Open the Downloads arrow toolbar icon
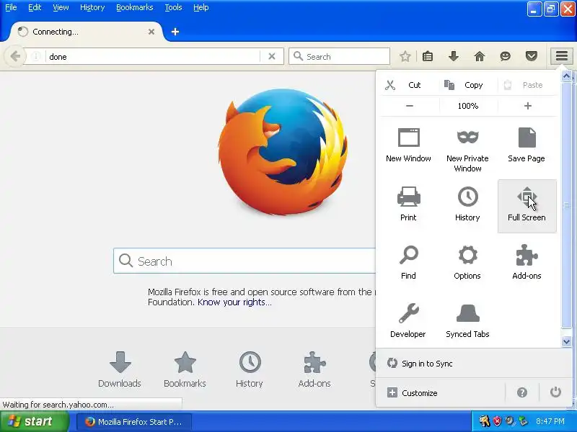Screen dimensions: 577x432 454,56
